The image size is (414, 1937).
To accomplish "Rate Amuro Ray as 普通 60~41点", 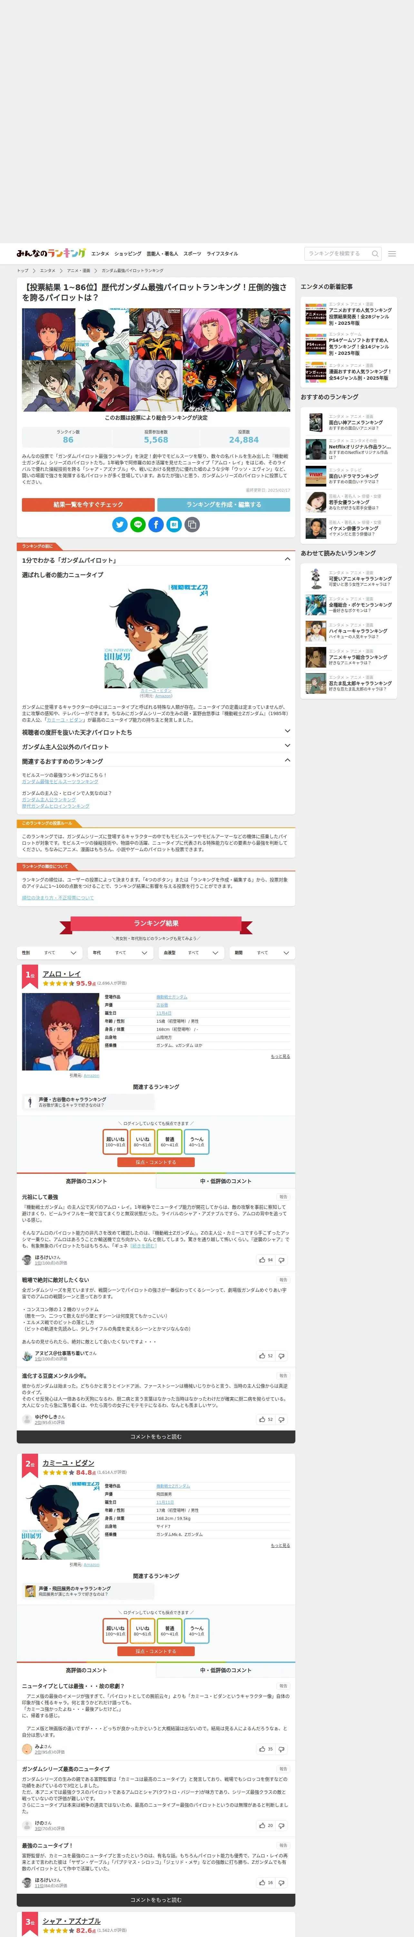I will [170, 1142].
